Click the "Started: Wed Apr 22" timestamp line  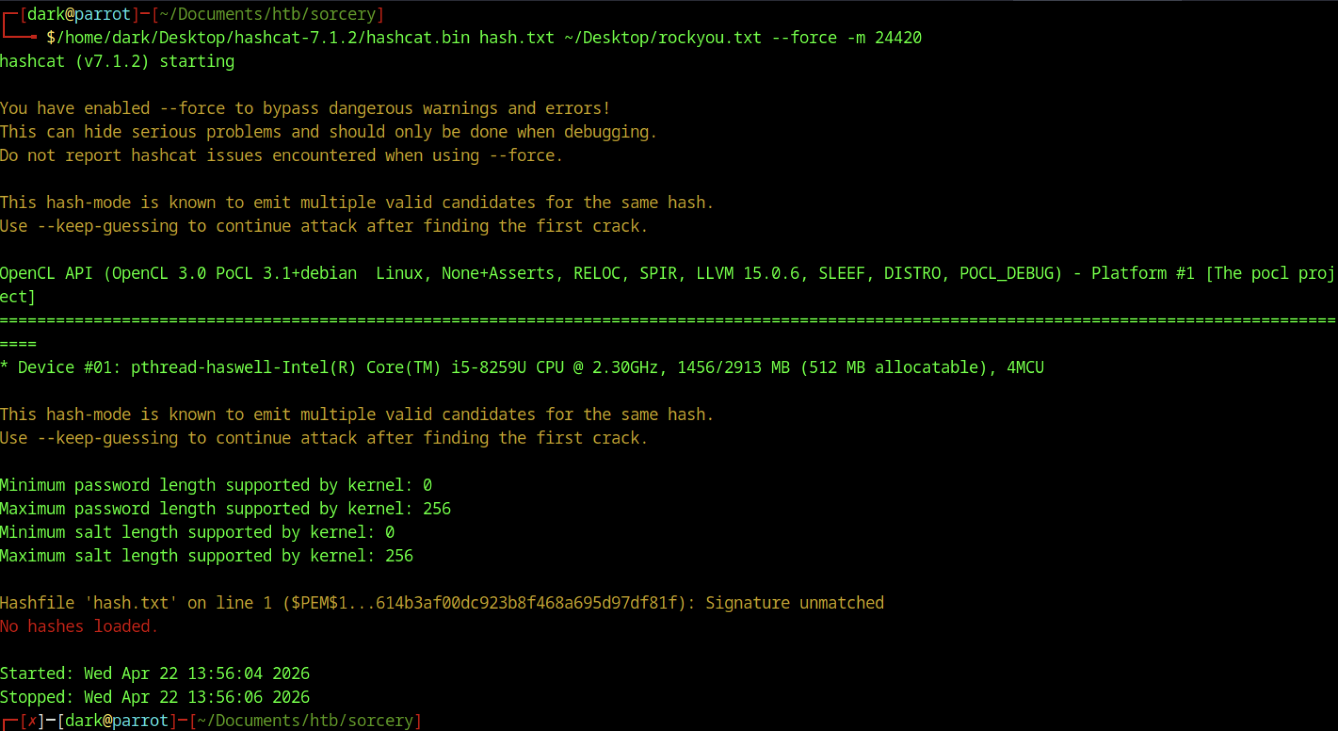(155, 673)
